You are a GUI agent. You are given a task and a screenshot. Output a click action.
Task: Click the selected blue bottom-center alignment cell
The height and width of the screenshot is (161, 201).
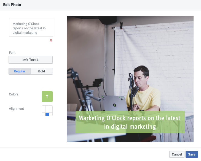click(47, 114)
